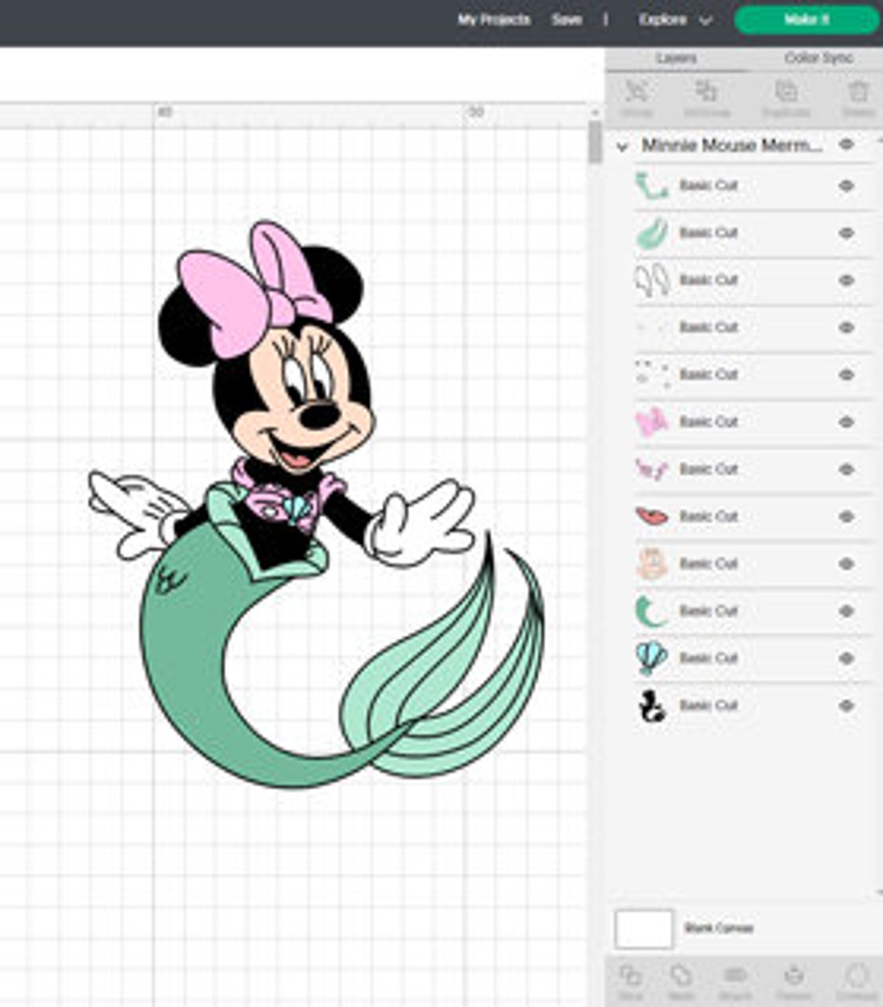Image resolution: width=883 pixels, height=1007 pixels.
Task: Hide the black silhouette Basic Cut layer
Action: [847, 705]
